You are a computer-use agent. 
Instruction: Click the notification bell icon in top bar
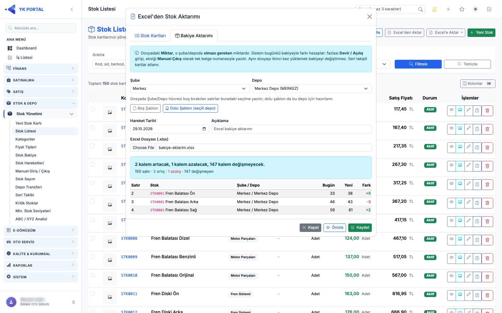(x=435, y=9)
